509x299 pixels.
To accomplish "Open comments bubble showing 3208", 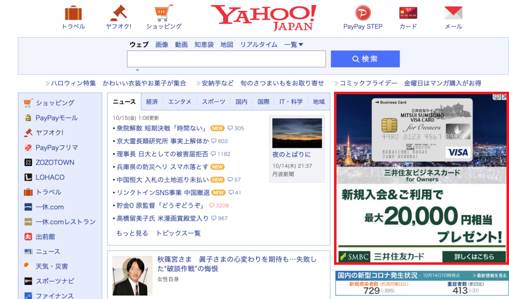I will (x=219, y=205).
